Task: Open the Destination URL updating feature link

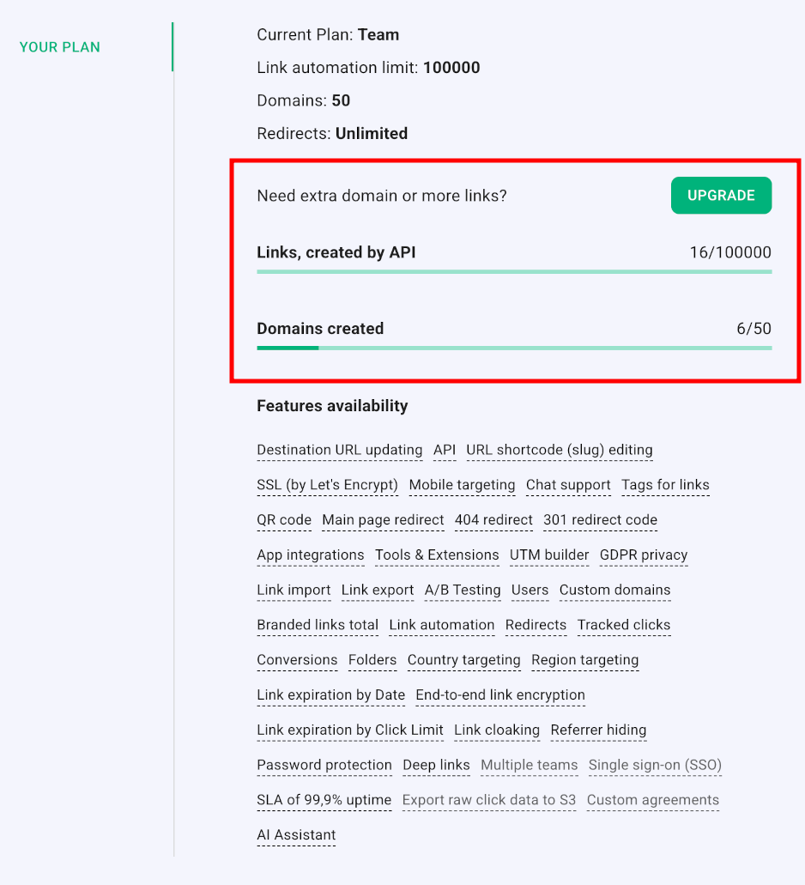Action: [340, 451]
